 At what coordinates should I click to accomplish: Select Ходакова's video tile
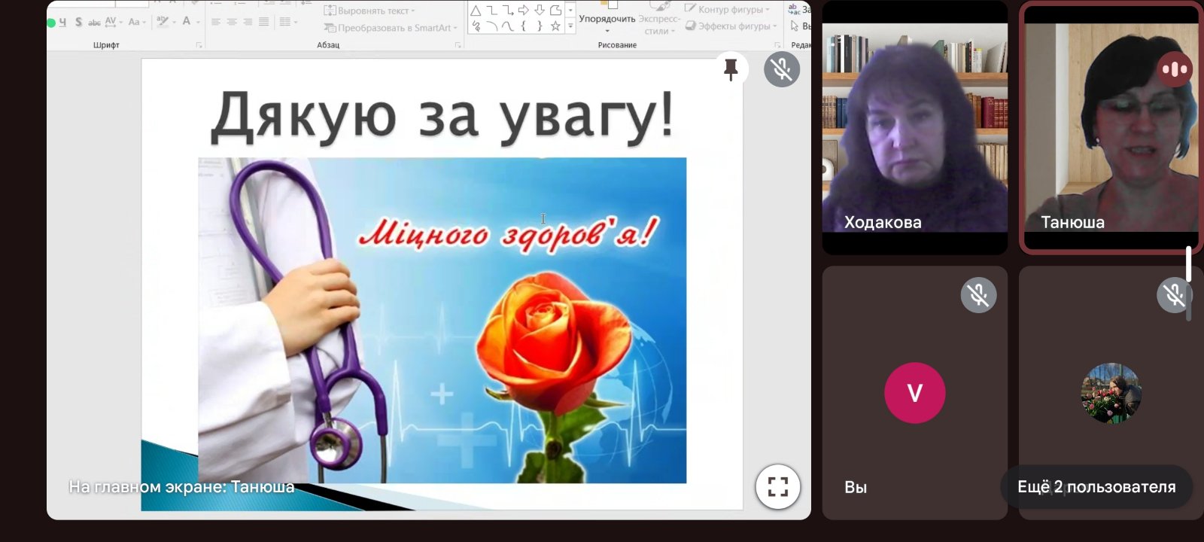pyautogui.click(x=914, y=128)
